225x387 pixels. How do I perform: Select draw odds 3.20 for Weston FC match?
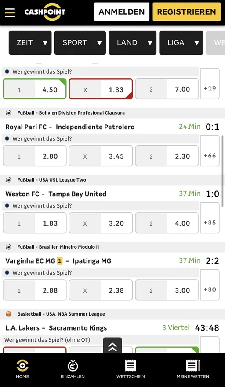101,223
